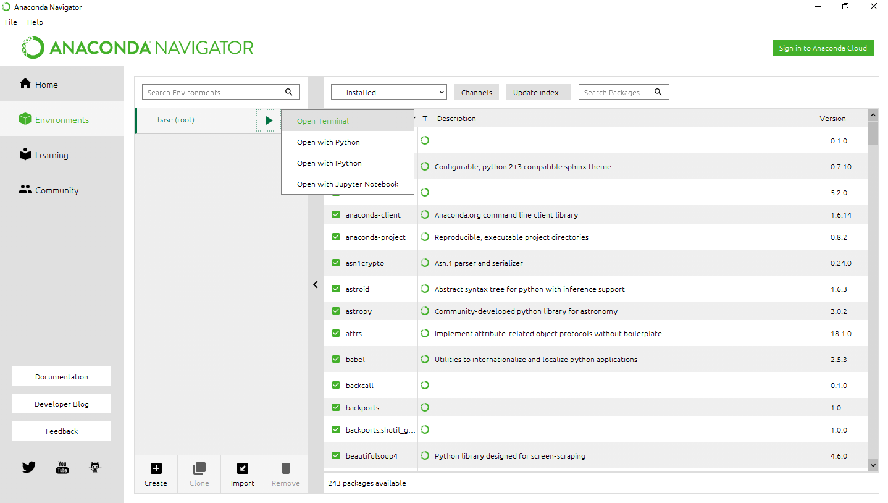Focus the Search Environments input field
This screenshot has width=888, height=503.
coord(221,92)
